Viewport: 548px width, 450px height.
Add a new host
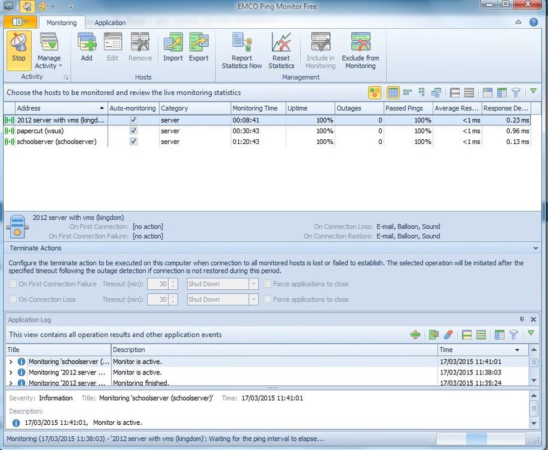[x=86, y=47]
